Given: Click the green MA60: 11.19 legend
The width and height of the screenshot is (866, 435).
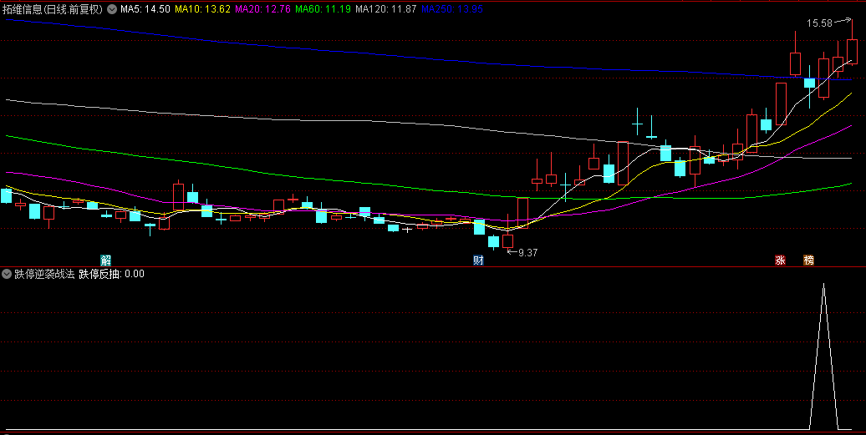Looking at the screenshot, I should click(x=323, y=9).
